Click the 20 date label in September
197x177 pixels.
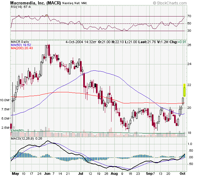coord(168,174)
